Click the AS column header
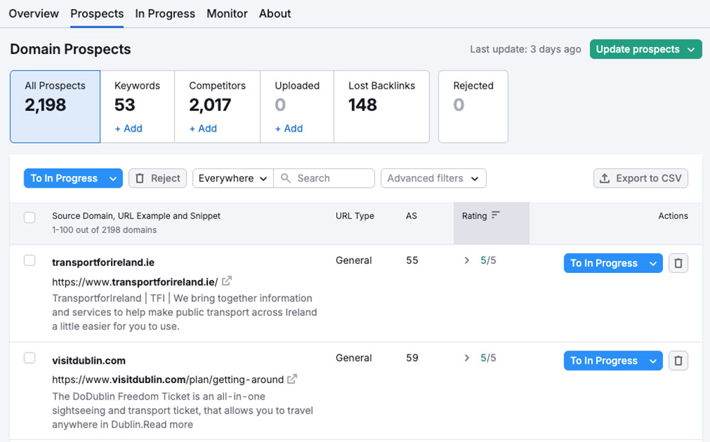 pyautogui.click(x=411, y=215)
